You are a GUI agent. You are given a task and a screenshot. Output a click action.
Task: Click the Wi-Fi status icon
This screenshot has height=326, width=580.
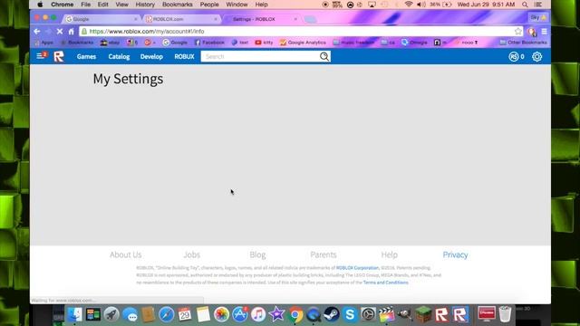click(409, 5)
